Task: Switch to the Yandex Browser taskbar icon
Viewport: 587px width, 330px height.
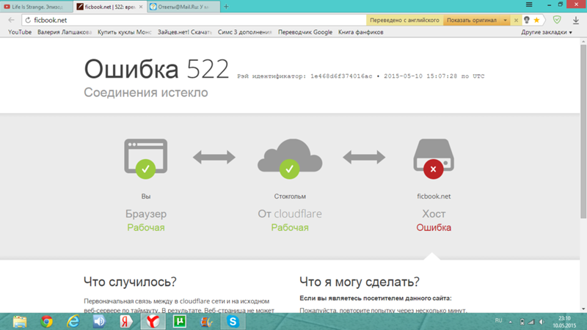Action: click(x=153, y=322)
